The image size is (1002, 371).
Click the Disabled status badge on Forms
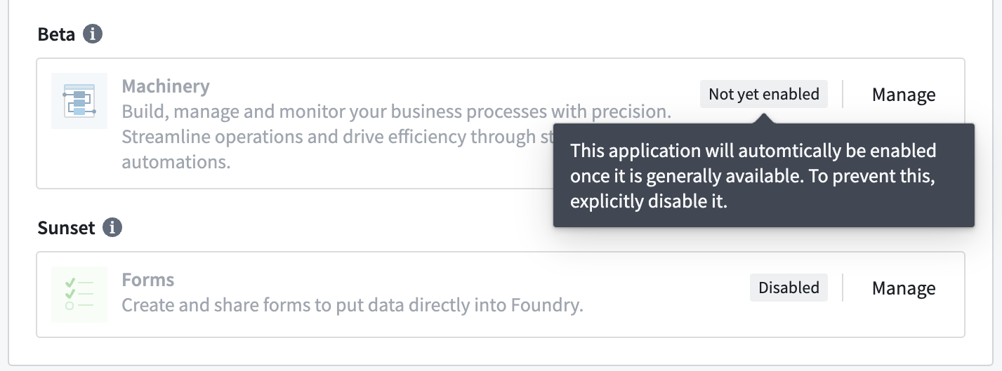[x=789, y=288]
